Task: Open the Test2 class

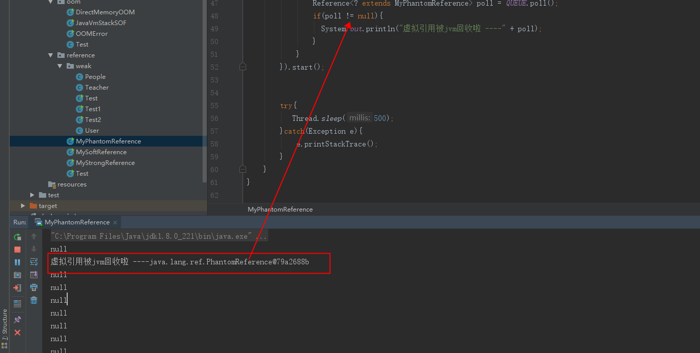Action: tap(93, 120)
